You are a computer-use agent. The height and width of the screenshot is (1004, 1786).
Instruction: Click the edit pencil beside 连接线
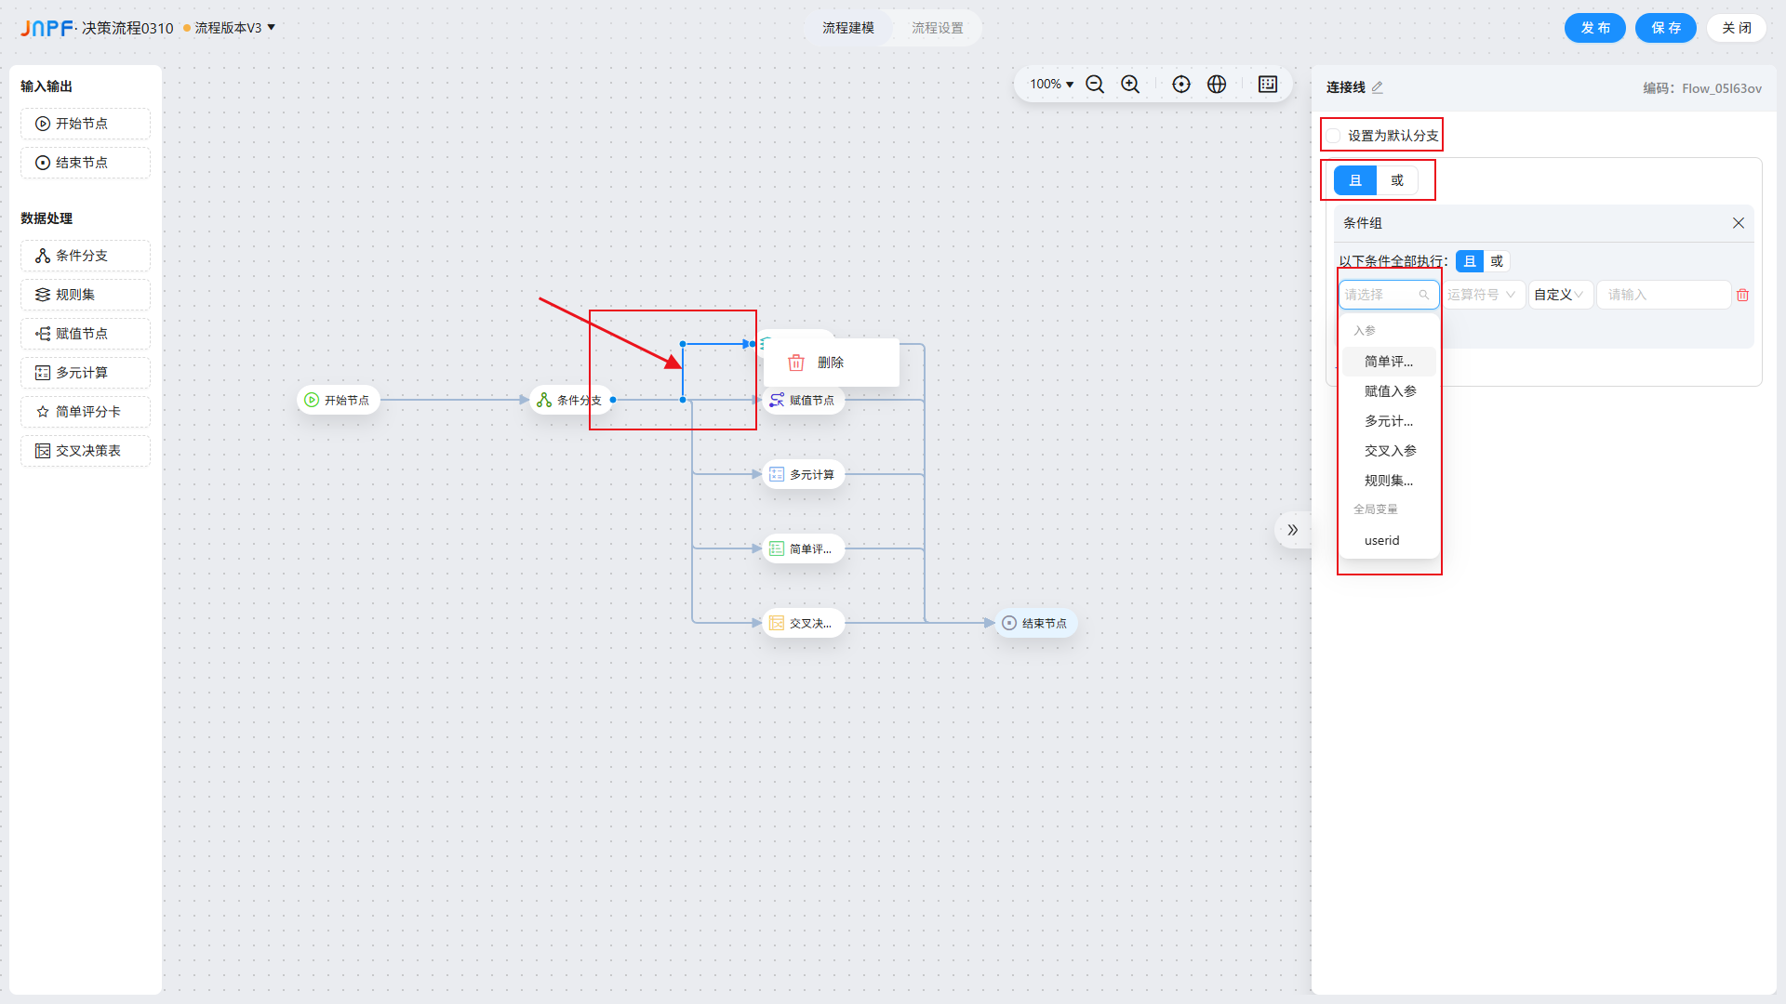pos(1378,87)
